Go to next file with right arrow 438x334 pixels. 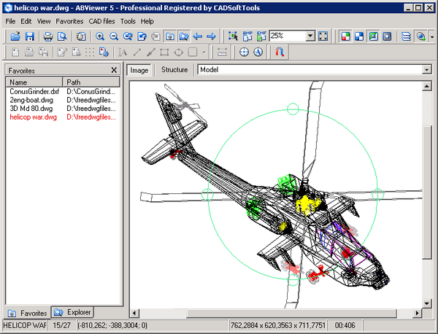click(211, 36)
